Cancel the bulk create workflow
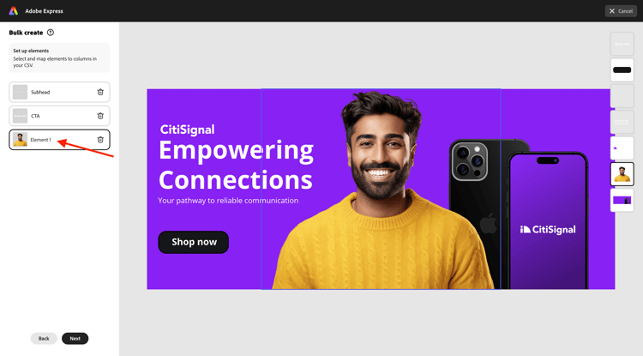643x356 pixels. coord(621,11)
